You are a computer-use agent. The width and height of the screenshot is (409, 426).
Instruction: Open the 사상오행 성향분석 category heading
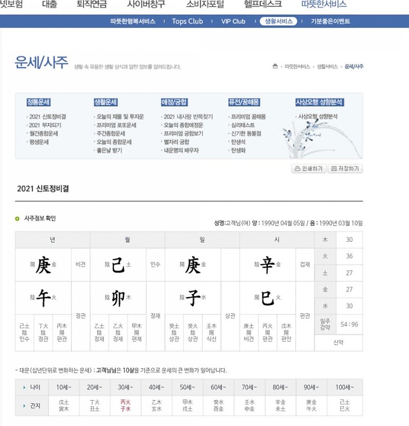point(320,102)
